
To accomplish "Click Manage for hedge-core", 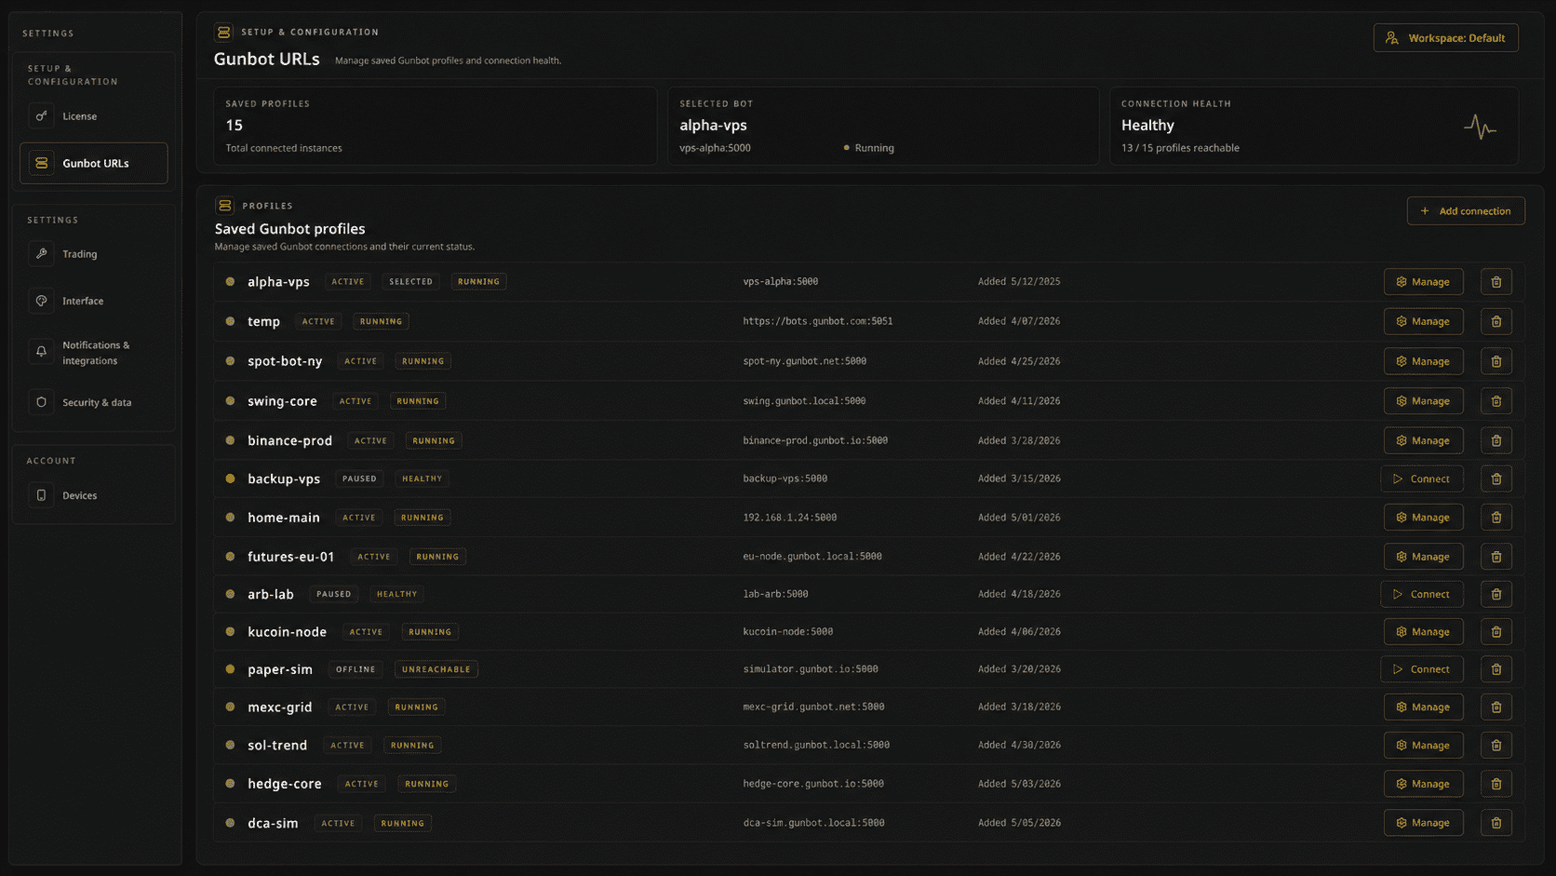I will point(1423,784).
